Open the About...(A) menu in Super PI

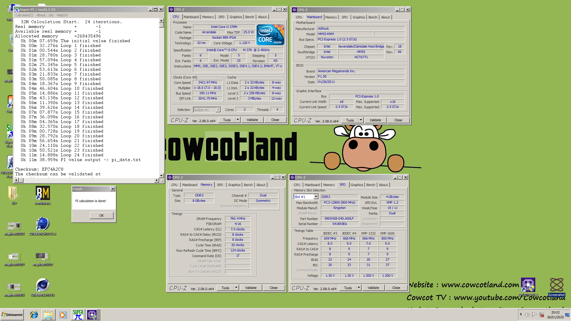[x=45, y=15]
